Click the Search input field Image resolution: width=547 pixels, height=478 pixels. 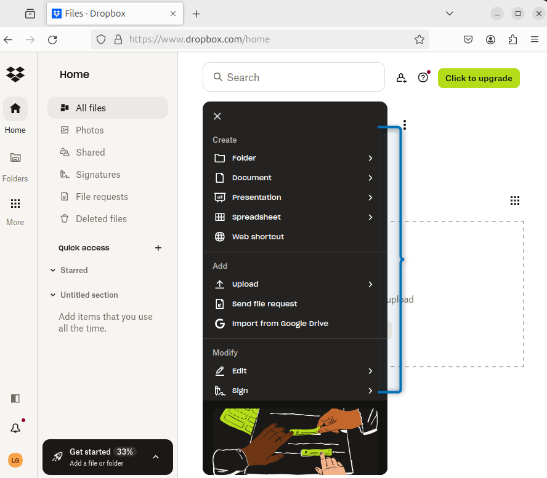(293, 78)
